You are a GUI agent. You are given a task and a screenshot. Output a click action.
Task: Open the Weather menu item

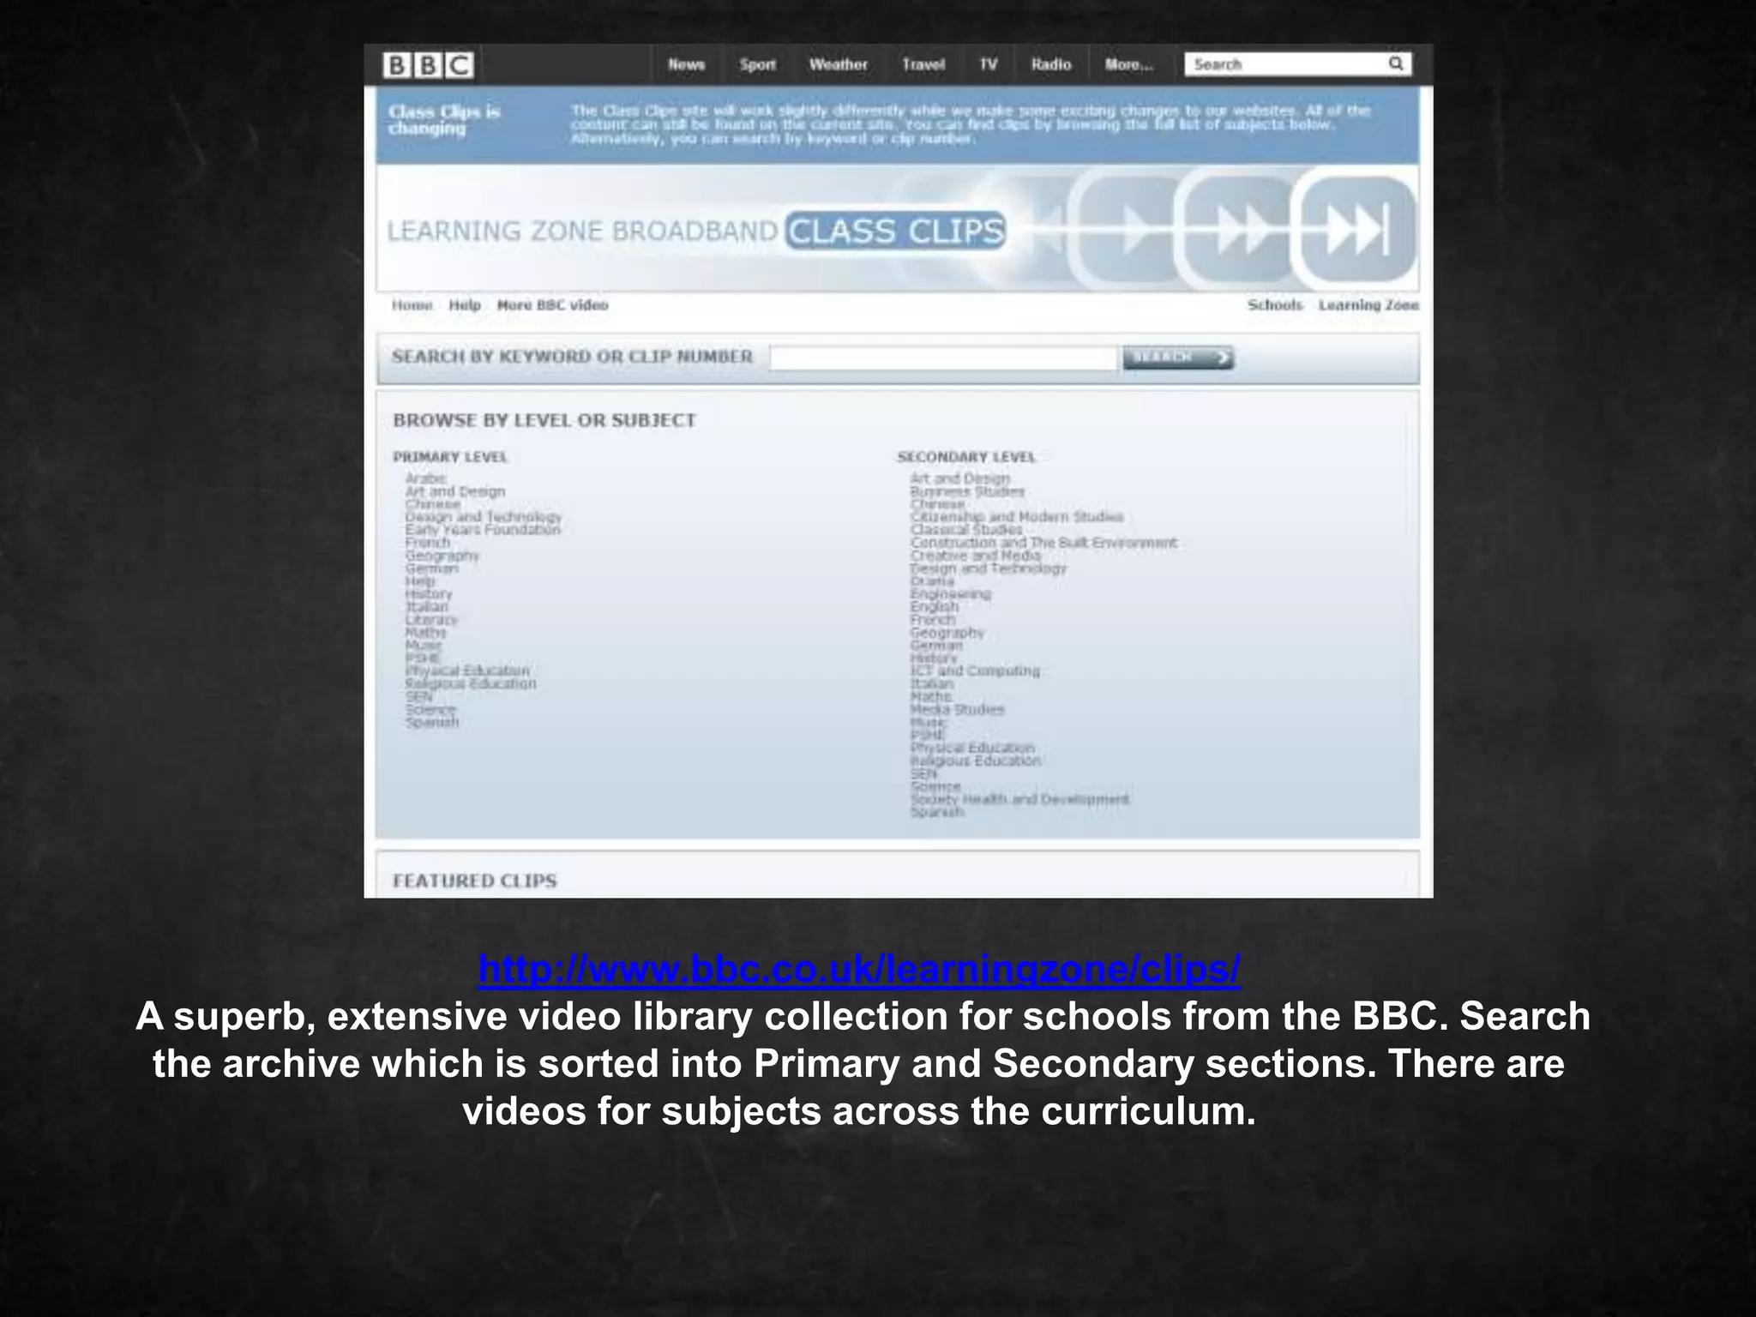tap(839, 64)
